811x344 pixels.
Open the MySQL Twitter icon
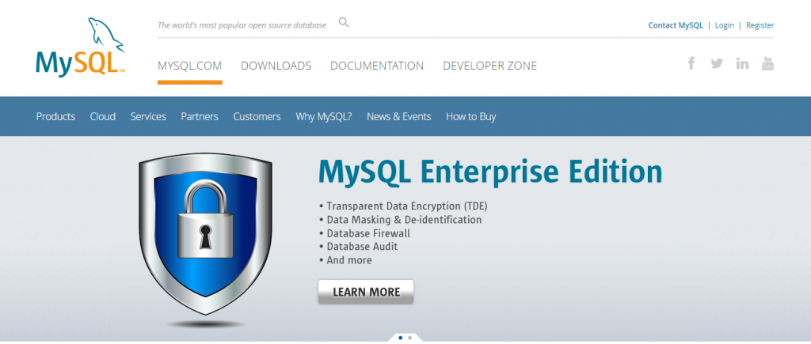[717, 63]
